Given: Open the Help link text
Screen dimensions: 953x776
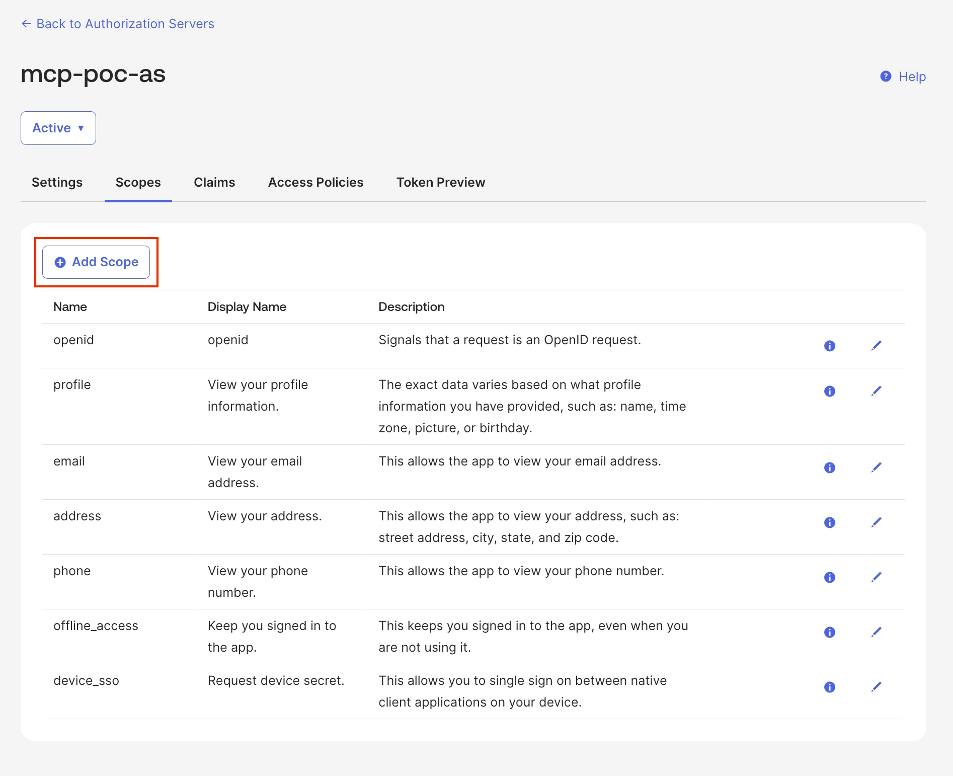Looking at the screenshot, I should [912, 76].
